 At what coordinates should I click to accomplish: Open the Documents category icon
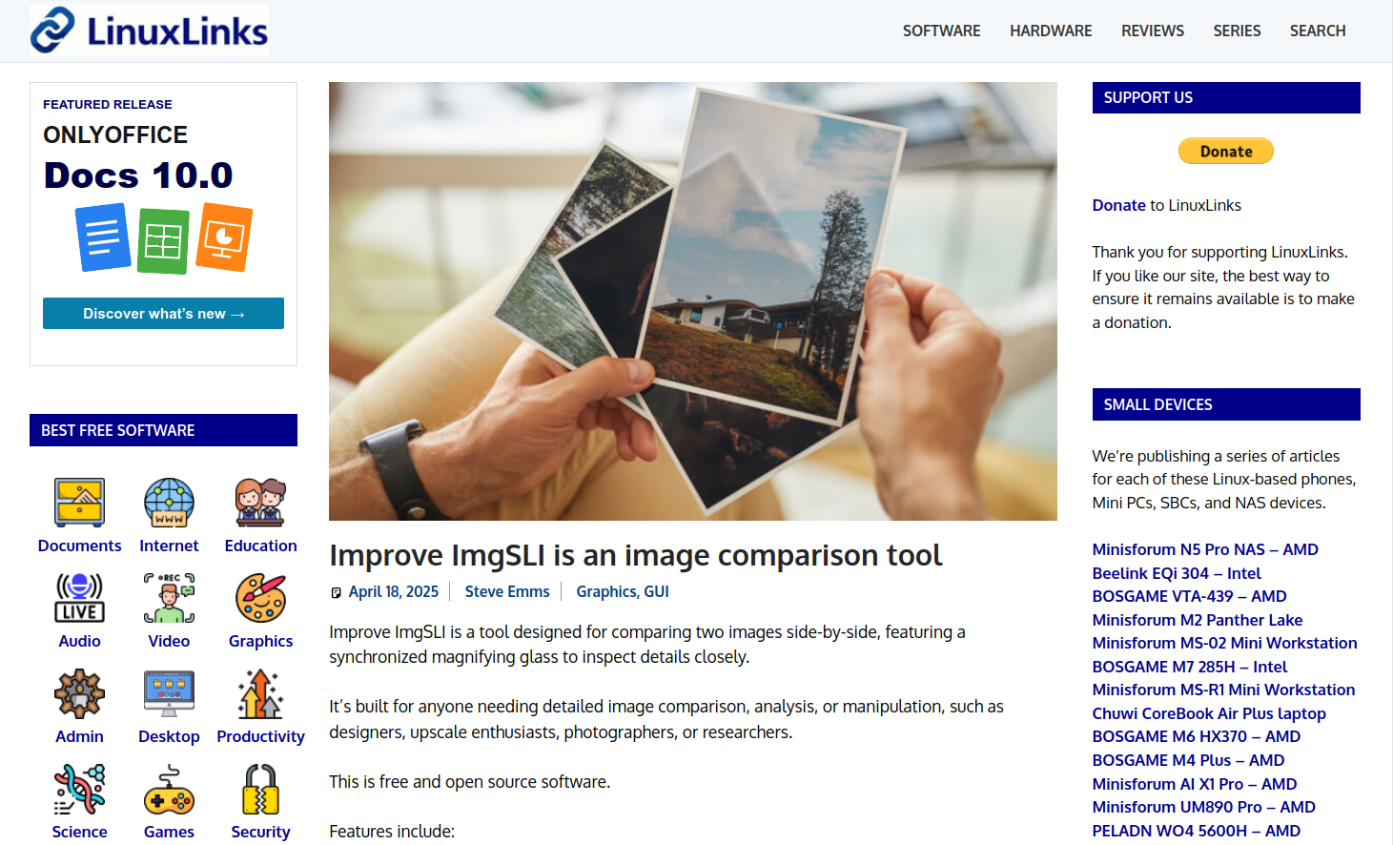80,503
